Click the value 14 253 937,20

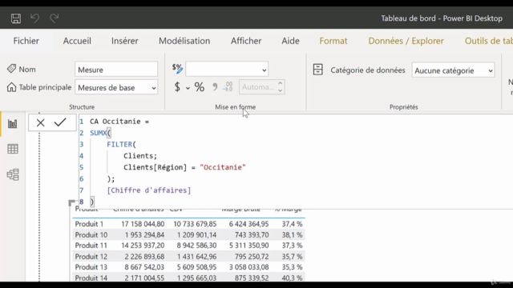pyautogui.click(x=143, y=246)
